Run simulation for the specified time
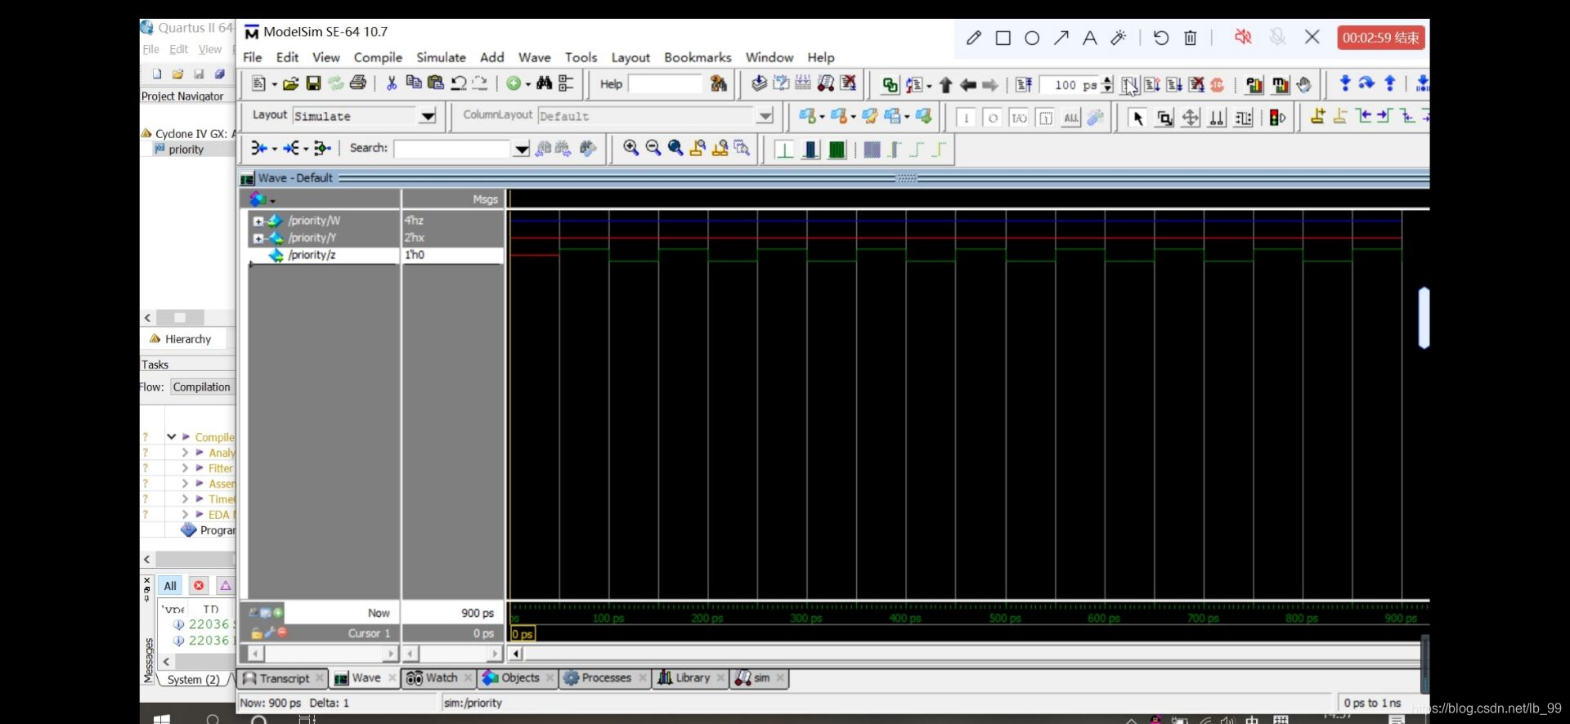Image resolution: width=1570 pixels, height=724 pixels. point(1129,84)
